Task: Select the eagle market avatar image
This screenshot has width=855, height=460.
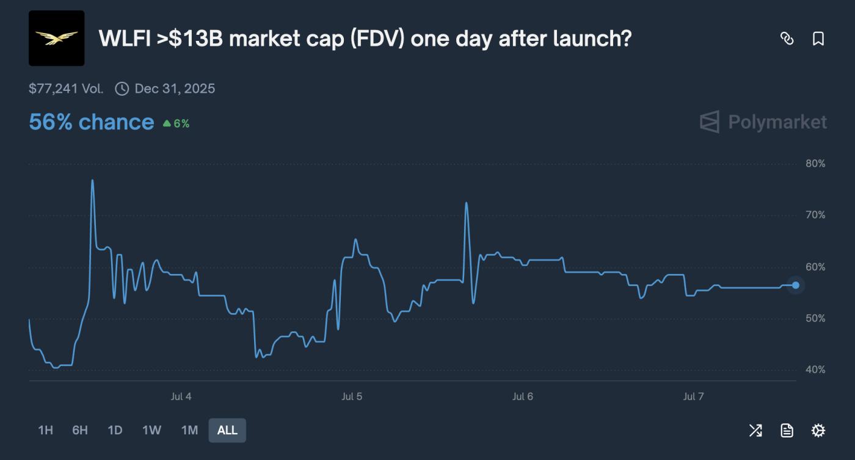Action: (x=56, y=38)
